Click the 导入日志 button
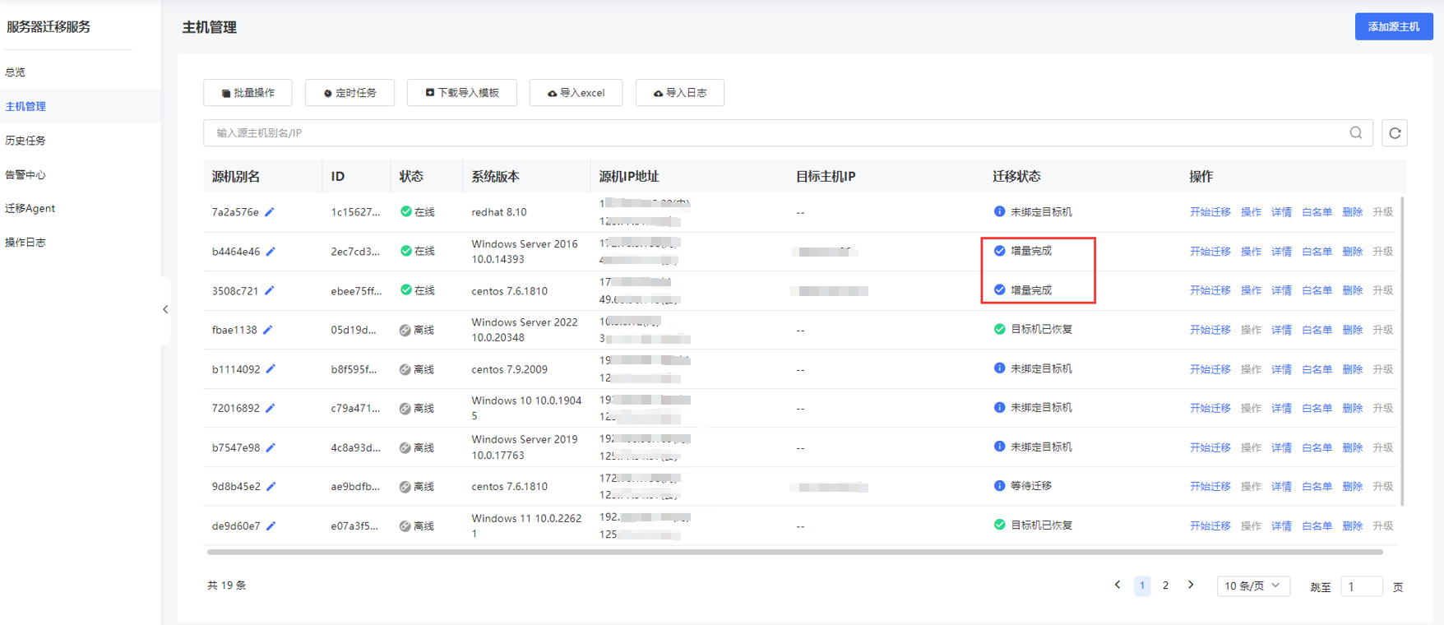 click(x=680, y=93)
